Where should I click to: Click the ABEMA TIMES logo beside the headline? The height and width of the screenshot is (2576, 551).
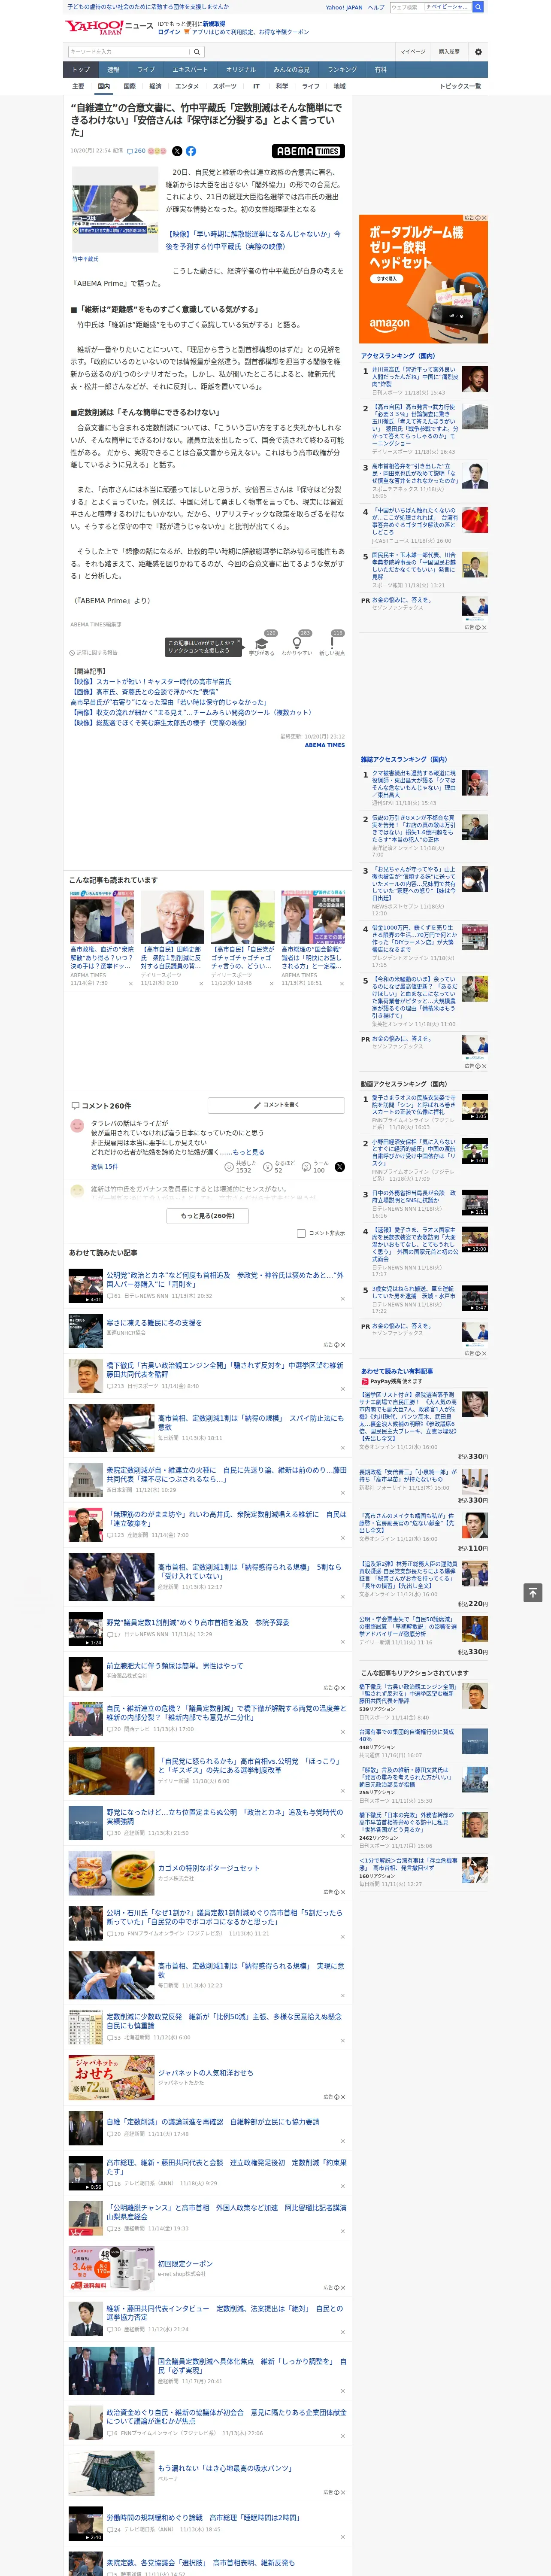[x=308, y=151]
